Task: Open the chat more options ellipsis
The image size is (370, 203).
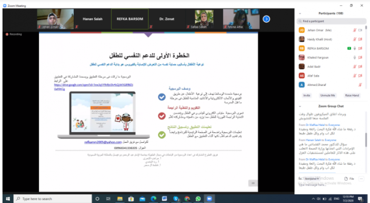Action: [362, 178]
